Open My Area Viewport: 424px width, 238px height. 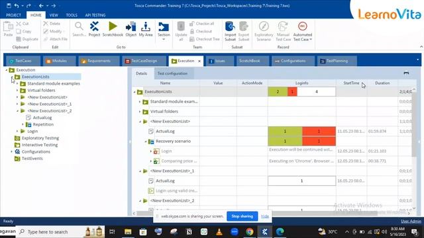click(146, 29)
